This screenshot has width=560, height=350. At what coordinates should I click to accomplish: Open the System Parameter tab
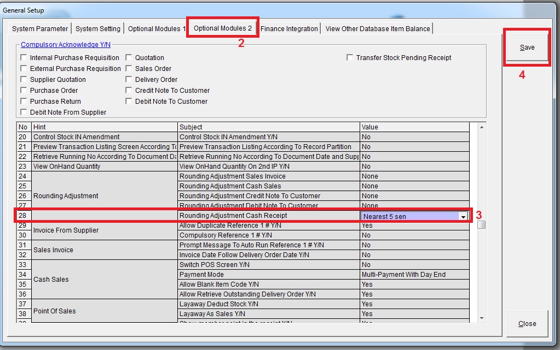[40, 29]
